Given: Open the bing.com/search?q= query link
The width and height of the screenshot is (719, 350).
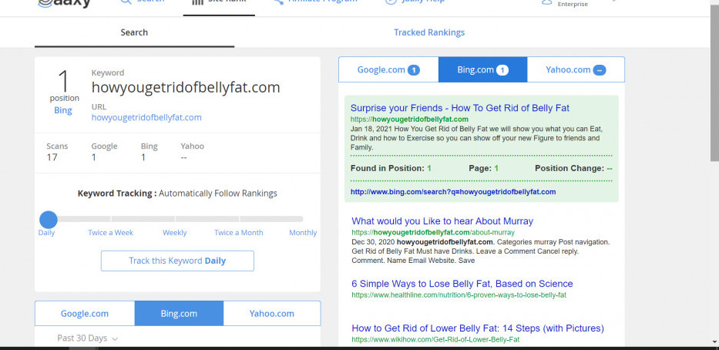Looking at the screenshot, I should 453,192.
